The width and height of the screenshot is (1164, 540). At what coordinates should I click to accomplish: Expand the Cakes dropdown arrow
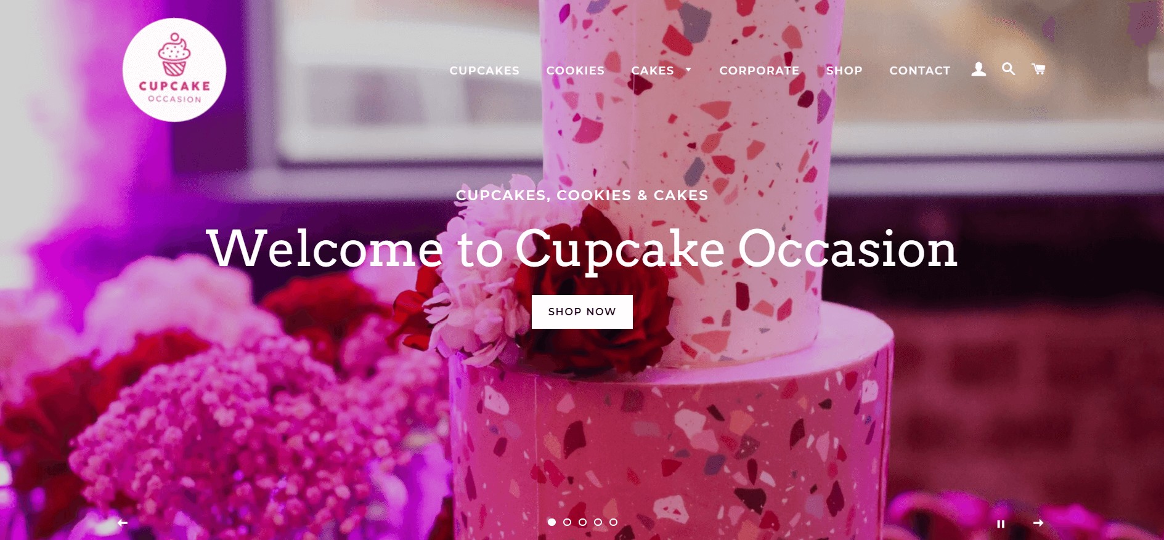688,70
